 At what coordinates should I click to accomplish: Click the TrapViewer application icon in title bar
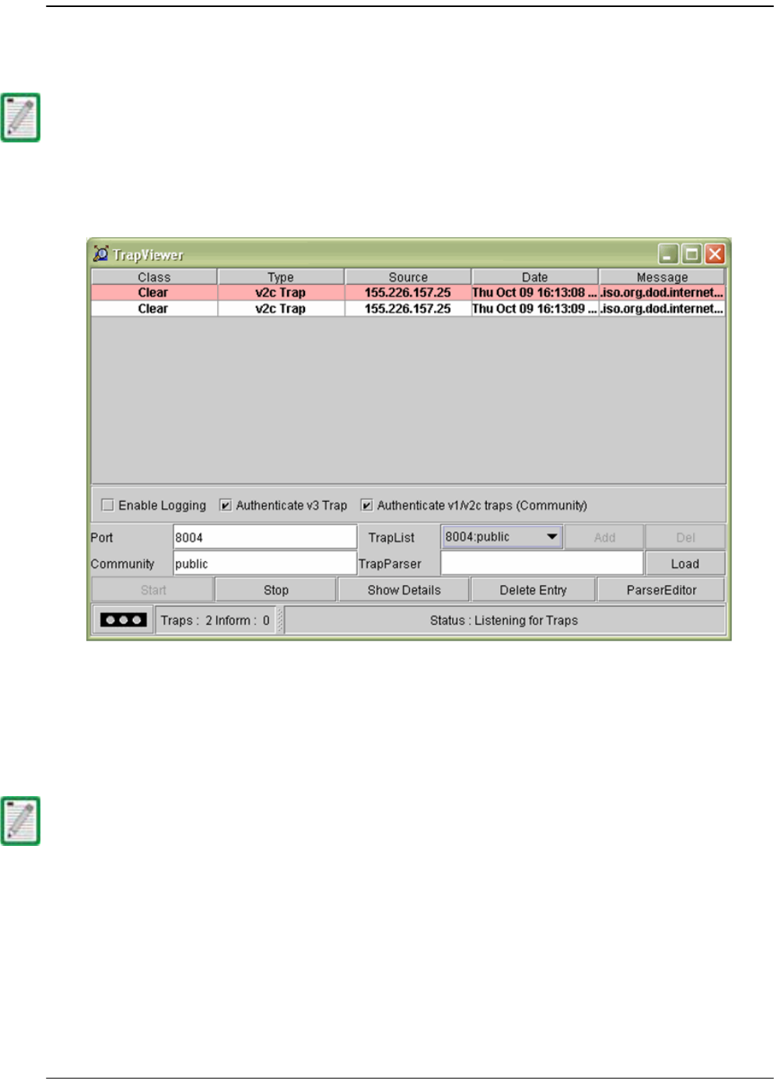point(100,254)
